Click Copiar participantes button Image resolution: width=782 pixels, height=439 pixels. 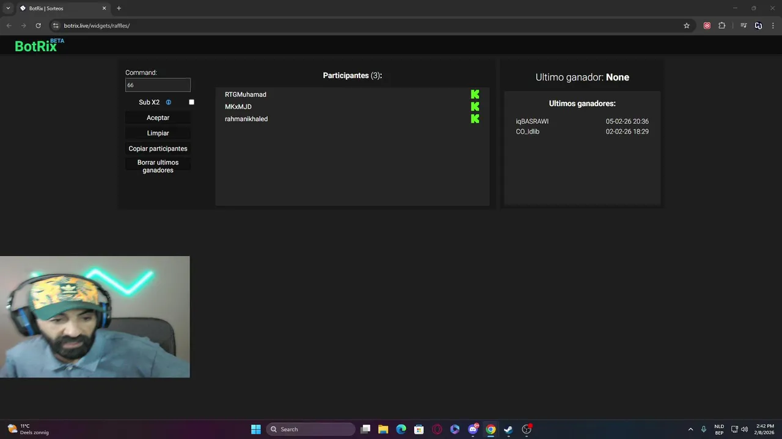coord(158,149)
